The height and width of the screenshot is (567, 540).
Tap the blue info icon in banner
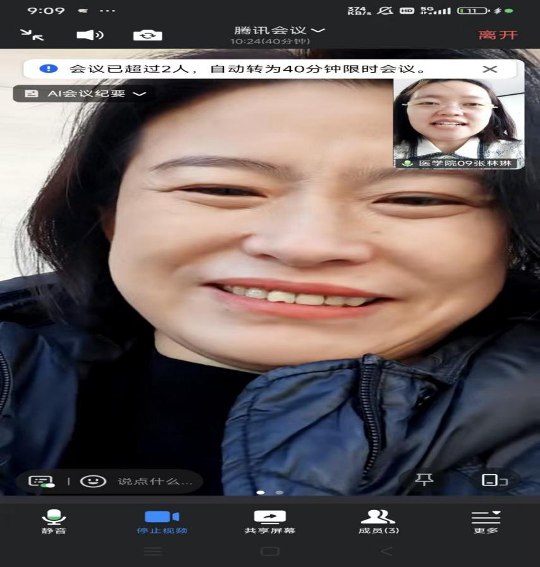(48, 69)
